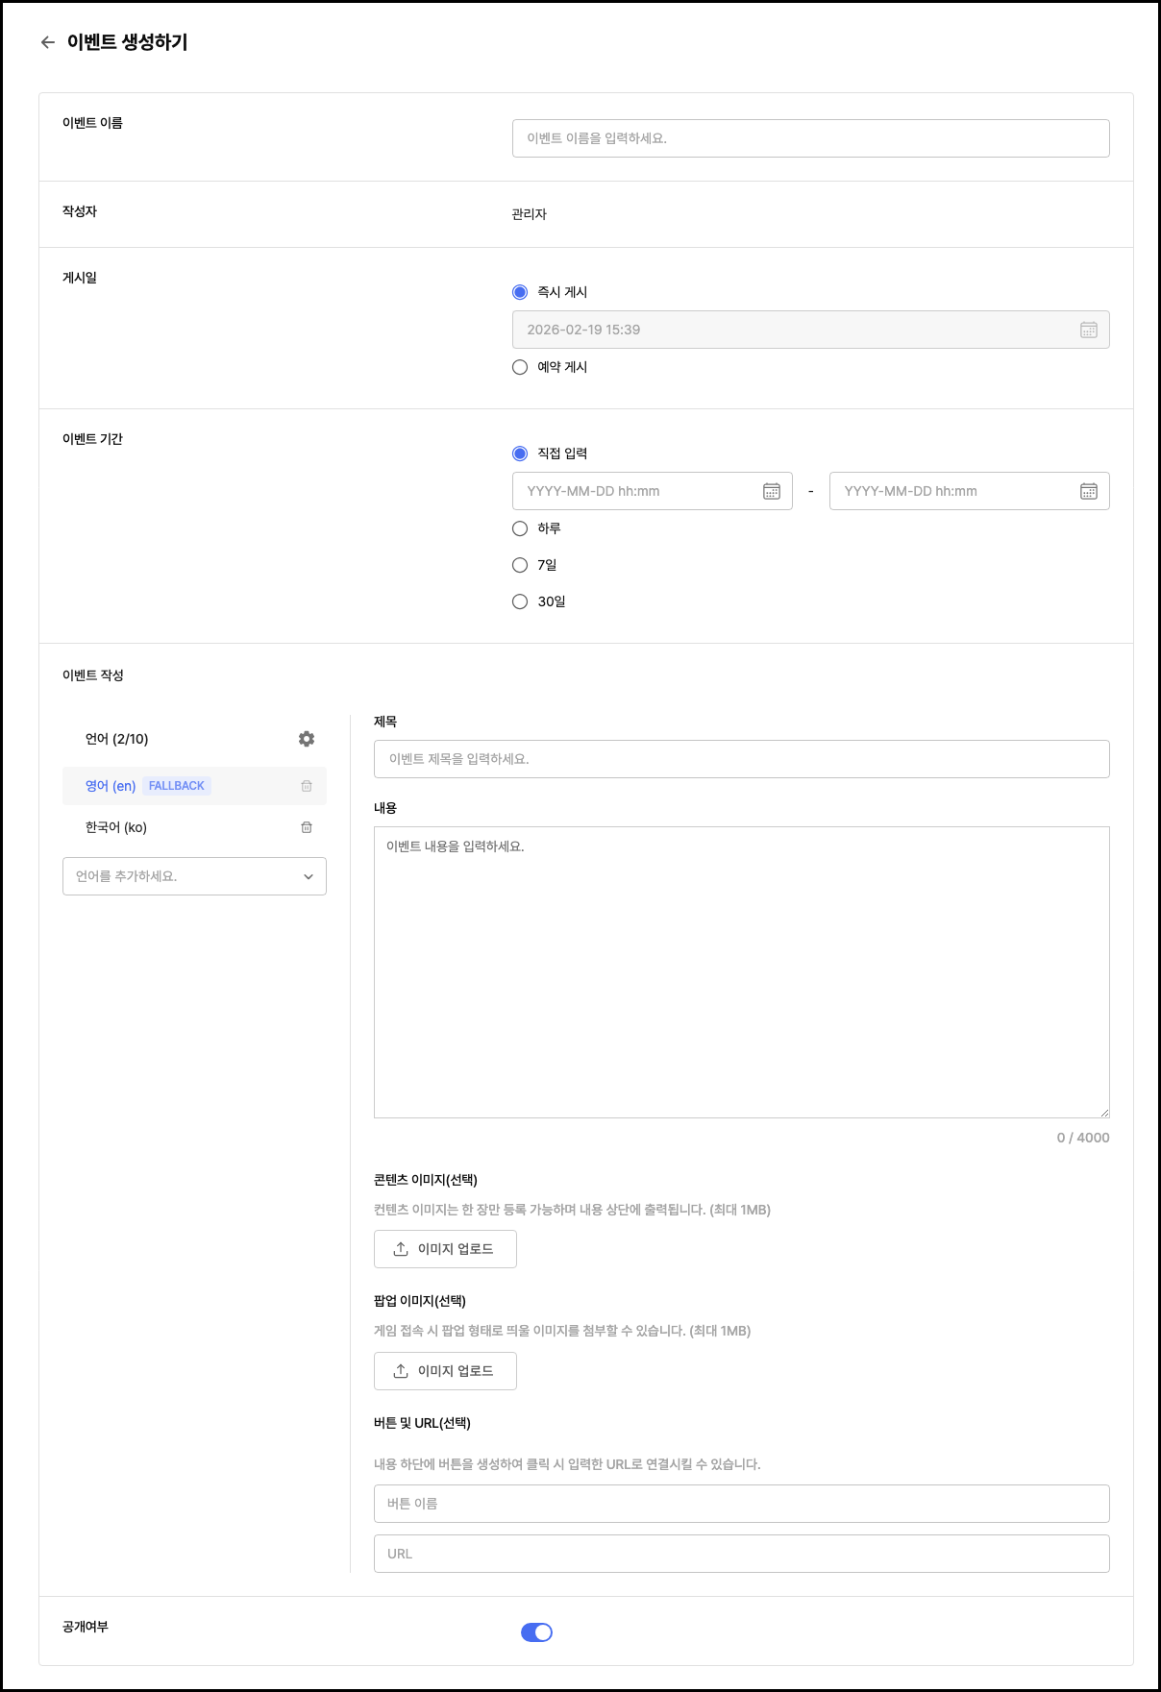Click 이미지 업로드 under 팝업 이미지
1161x1692 pixels.
pyautogui.click(x=445, y=1371)
